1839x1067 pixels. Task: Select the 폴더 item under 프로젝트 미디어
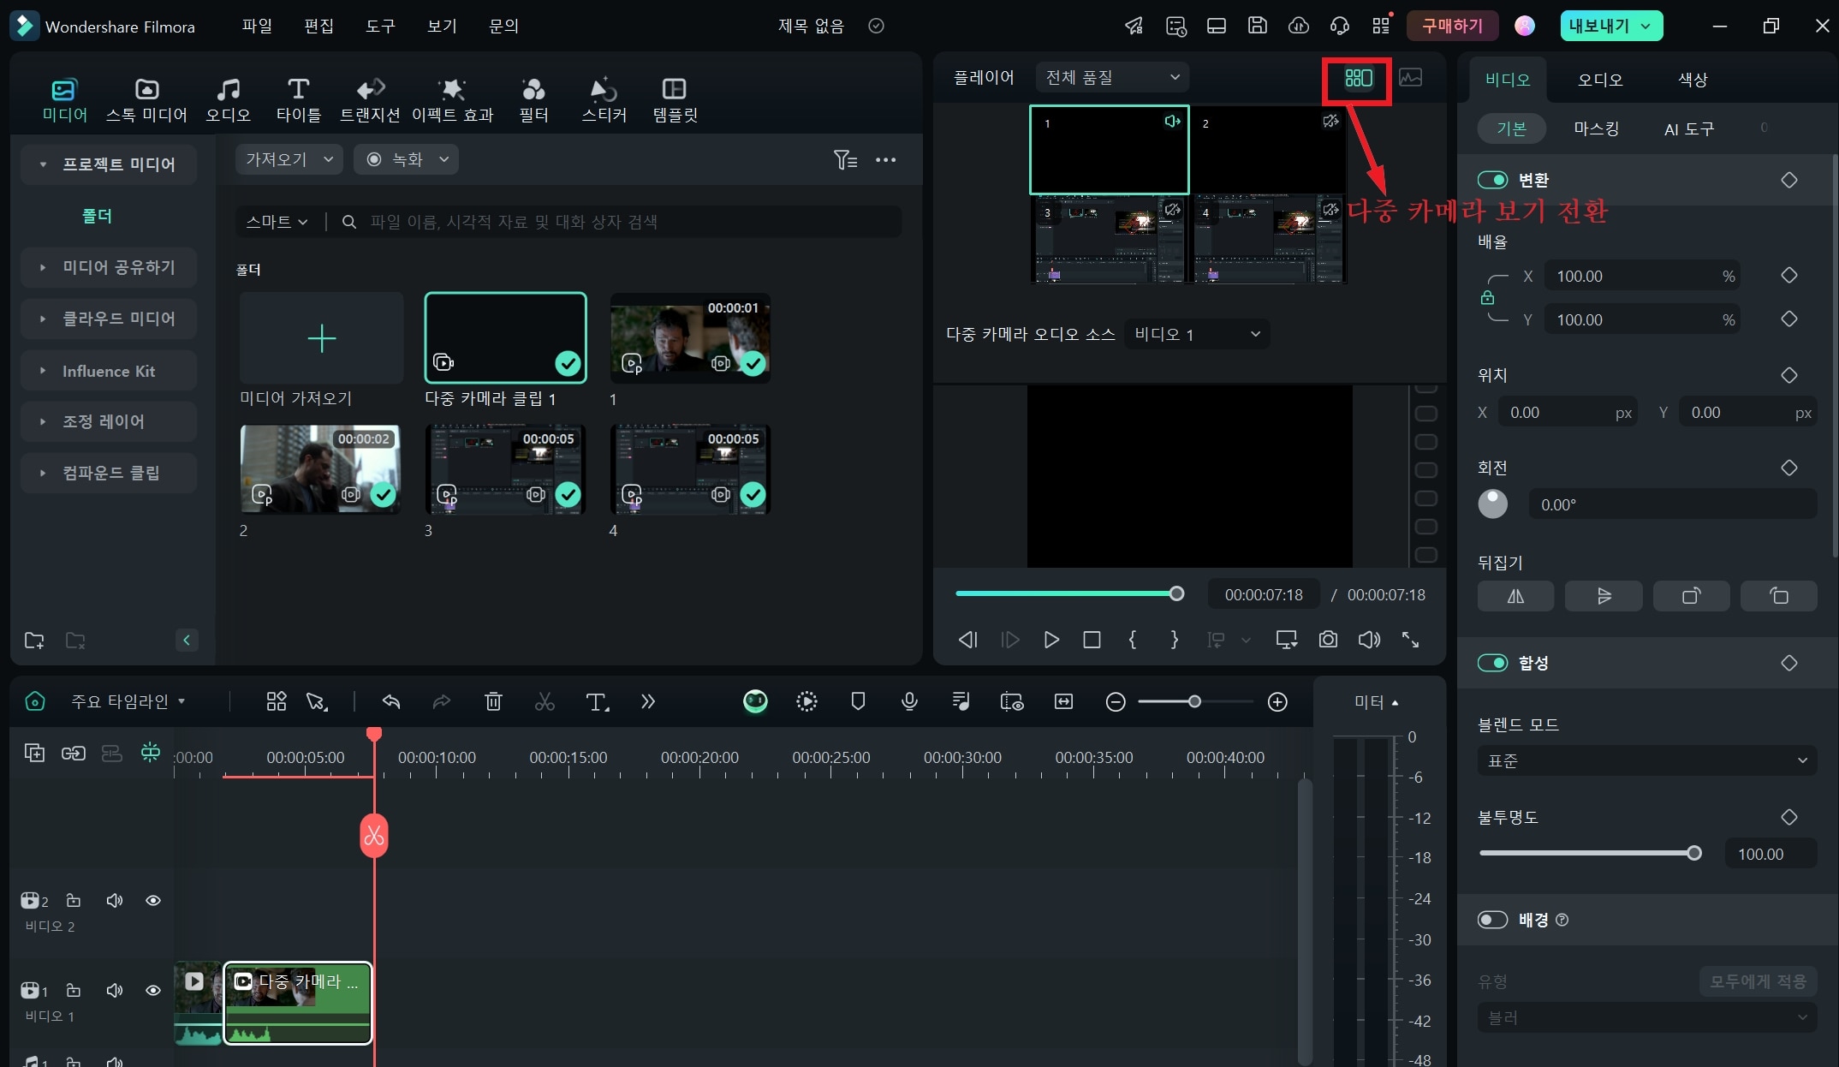click(x=97, y=216)
